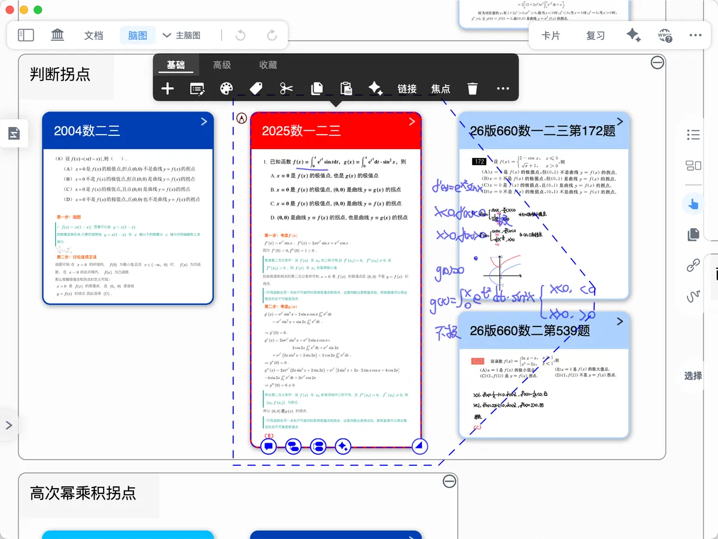Open the library building icon
The height and width of the screenshot is (539, 718).
point(58,35)
